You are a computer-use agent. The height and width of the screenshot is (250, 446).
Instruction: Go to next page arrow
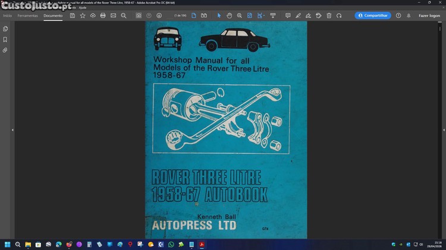(159, 15)
